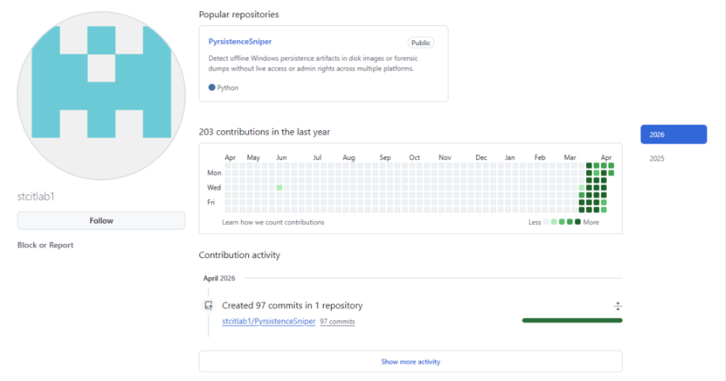Click the repository push icon beside Created 97 commits
This screenshot has width=726, height=381.
point(209,305)
